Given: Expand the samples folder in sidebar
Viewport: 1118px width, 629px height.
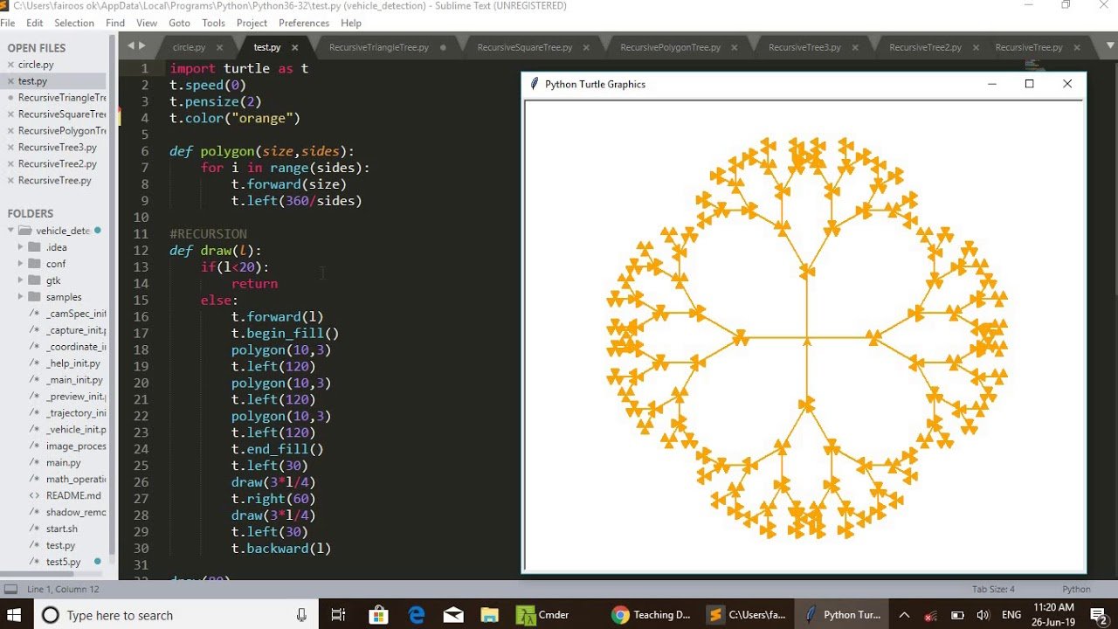Looking at the screenshot, I should pyautogui.click(x=21, y=297).
